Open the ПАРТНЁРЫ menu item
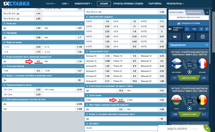The height and width of the screenshot is (132, 215). 155,4
